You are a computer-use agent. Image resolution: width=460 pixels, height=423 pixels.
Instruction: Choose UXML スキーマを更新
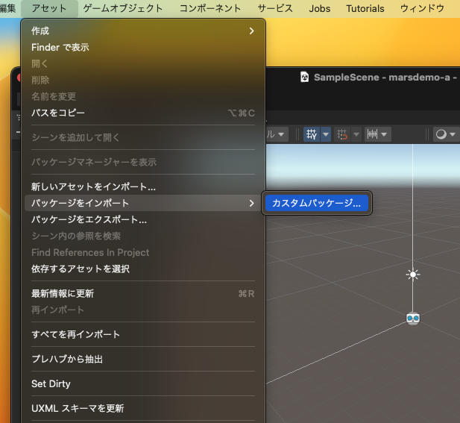[x=143, y=408]
